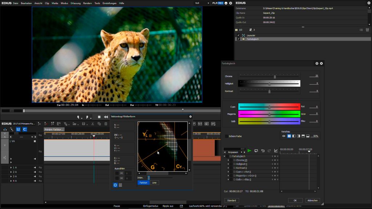372x209 pixels.
Task: Click the green Play icon in the Farbabgleich keyframe area
Action: [x=249, y=150]
